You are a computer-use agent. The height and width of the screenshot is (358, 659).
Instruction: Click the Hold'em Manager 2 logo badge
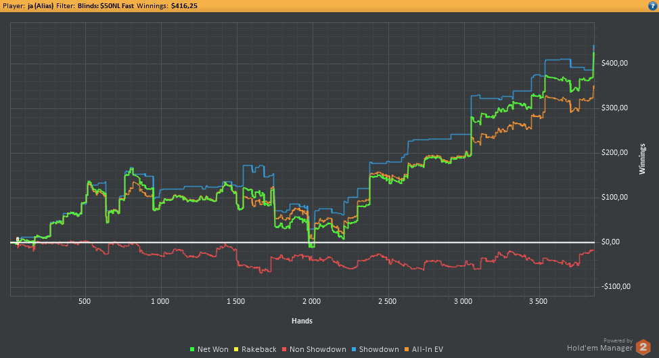tap(643, 347)
